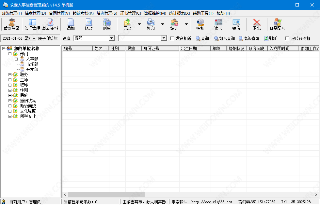Image resolution: width=320 pixels, height=205 pixels.
Task: Open the 合同管理(V) menu
Action: click(59, 13)
